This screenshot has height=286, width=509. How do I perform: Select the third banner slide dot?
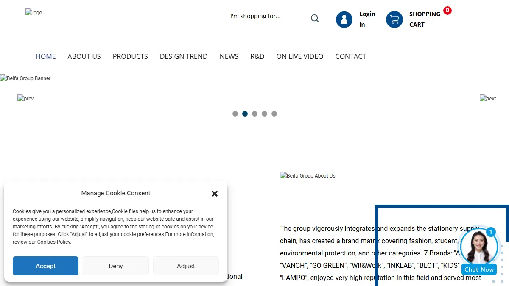pyautogui.click(x=255, y=114)
